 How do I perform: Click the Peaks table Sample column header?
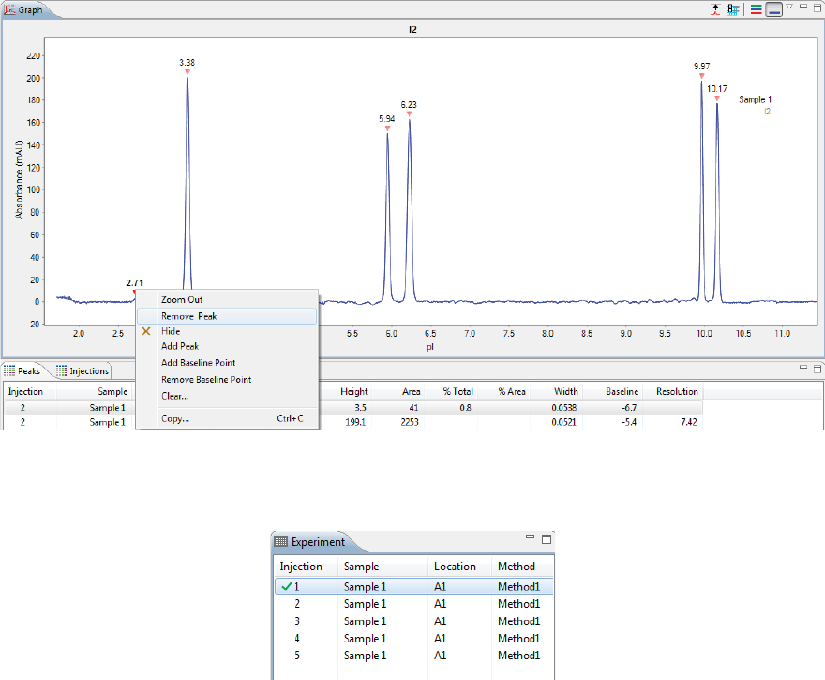(x=112, y=391)
